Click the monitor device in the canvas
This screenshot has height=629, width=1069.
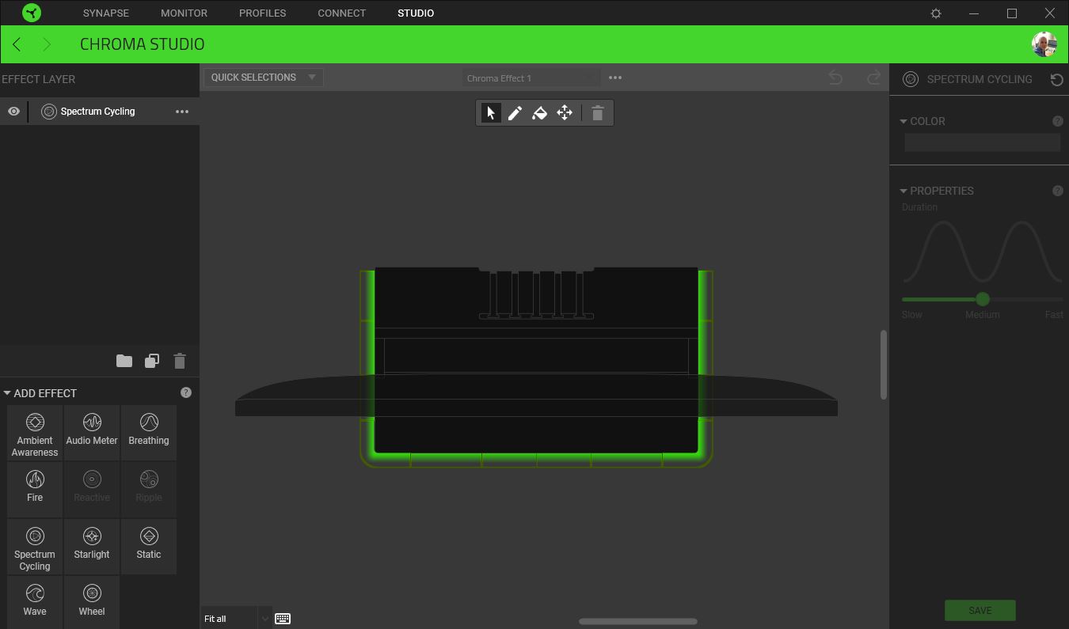click(x=536, y=367)
